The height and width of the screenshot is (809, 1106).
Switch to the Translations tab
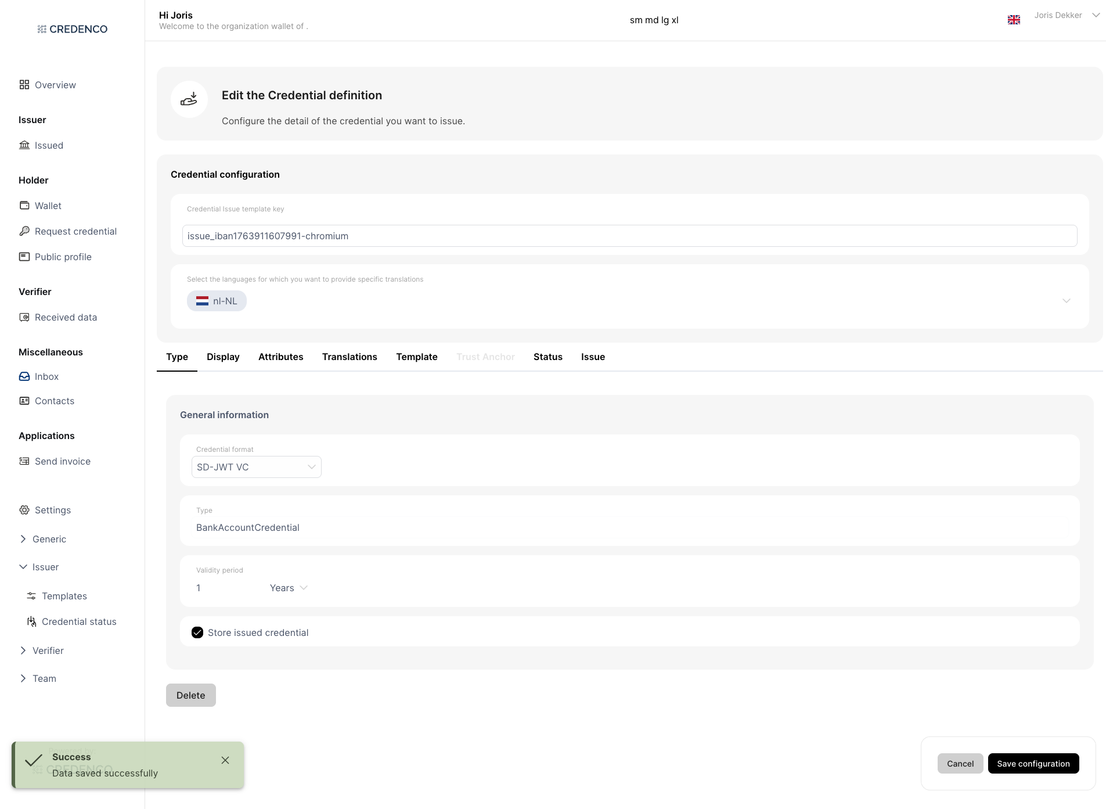pyautogui.click(x=350, y=357)
